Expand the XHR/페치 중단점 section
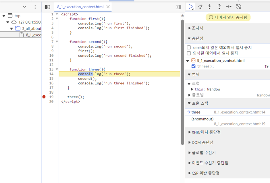Viewport: 270px width, 183px height. (x=189, y=132)
